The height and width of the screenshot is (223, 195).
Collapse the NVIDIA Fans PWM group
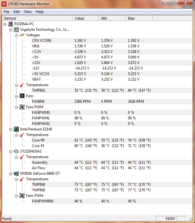point(17,196)
